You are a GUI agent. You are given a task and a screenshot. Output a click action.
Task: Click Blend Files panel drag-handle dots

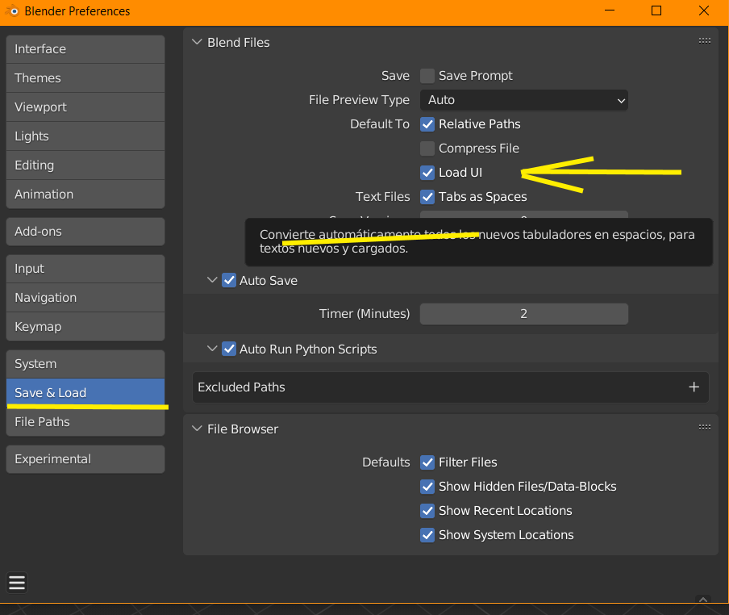[704, 40]
